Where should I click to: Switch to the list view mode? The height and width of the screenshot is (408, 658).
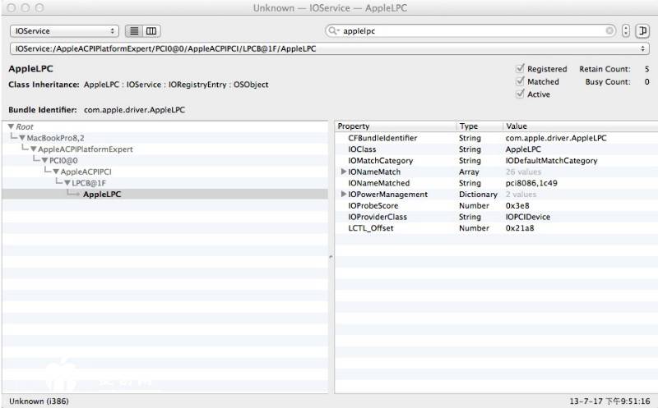tap(134, 31)
